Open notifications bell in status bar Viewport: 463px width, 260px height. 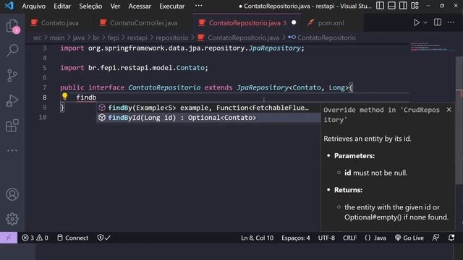[x=451, y=238]
